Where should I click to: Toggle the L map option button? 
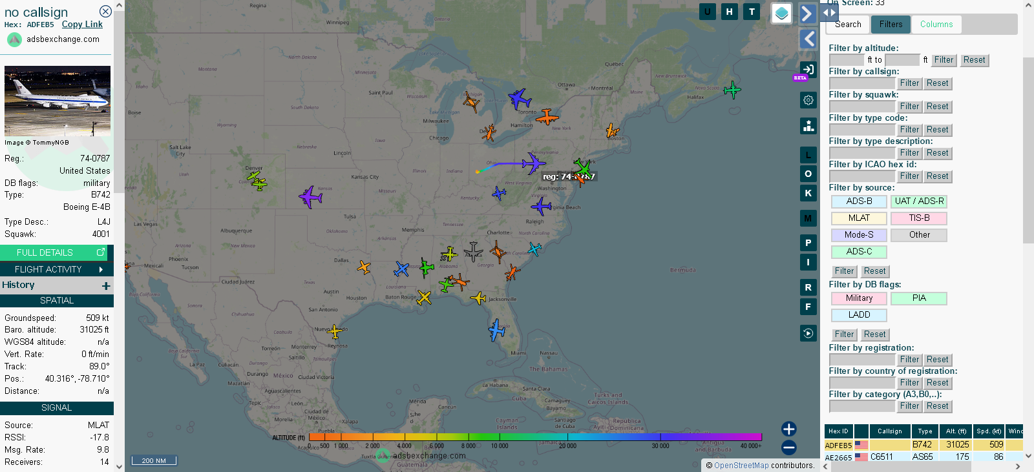tap(808, 155)
